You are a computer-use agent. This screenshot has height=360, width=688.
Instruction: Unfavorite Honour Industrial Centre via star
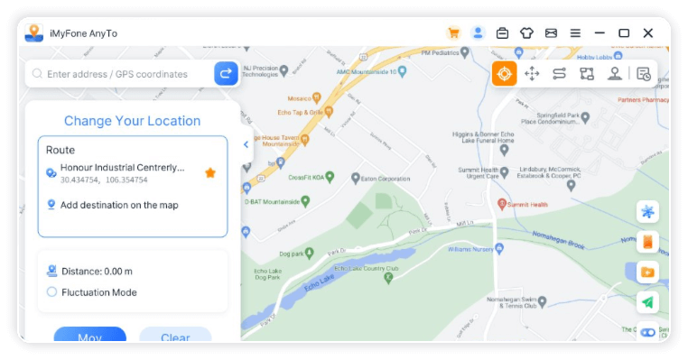tap(210, 172)
